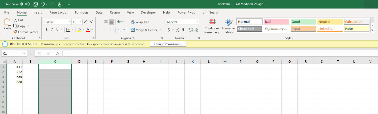Screen dimensions: 378x114
Task: Expand the cell Styles gallery
Action: tap(372, 30)
